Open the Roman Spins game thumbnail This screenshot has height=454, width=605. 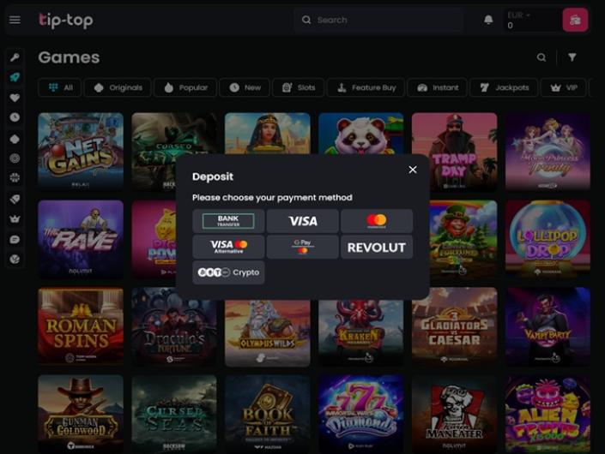point(81,326)
